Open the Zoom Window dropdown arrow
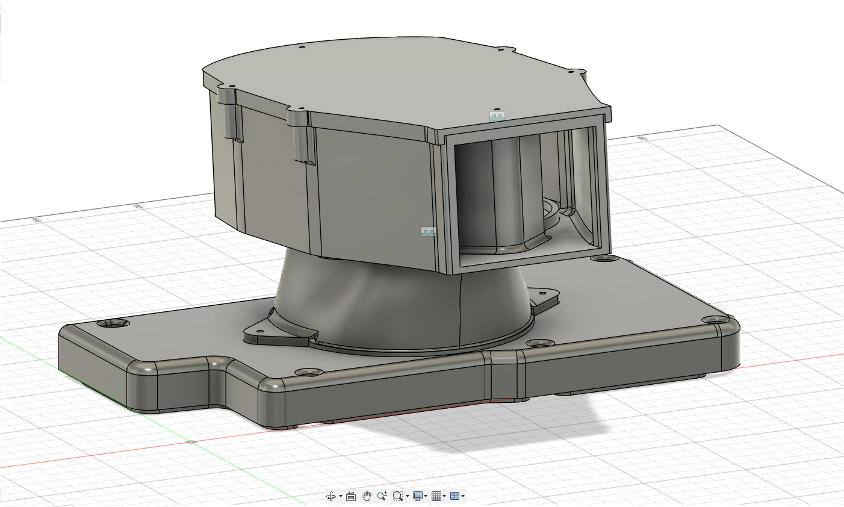 408,497
